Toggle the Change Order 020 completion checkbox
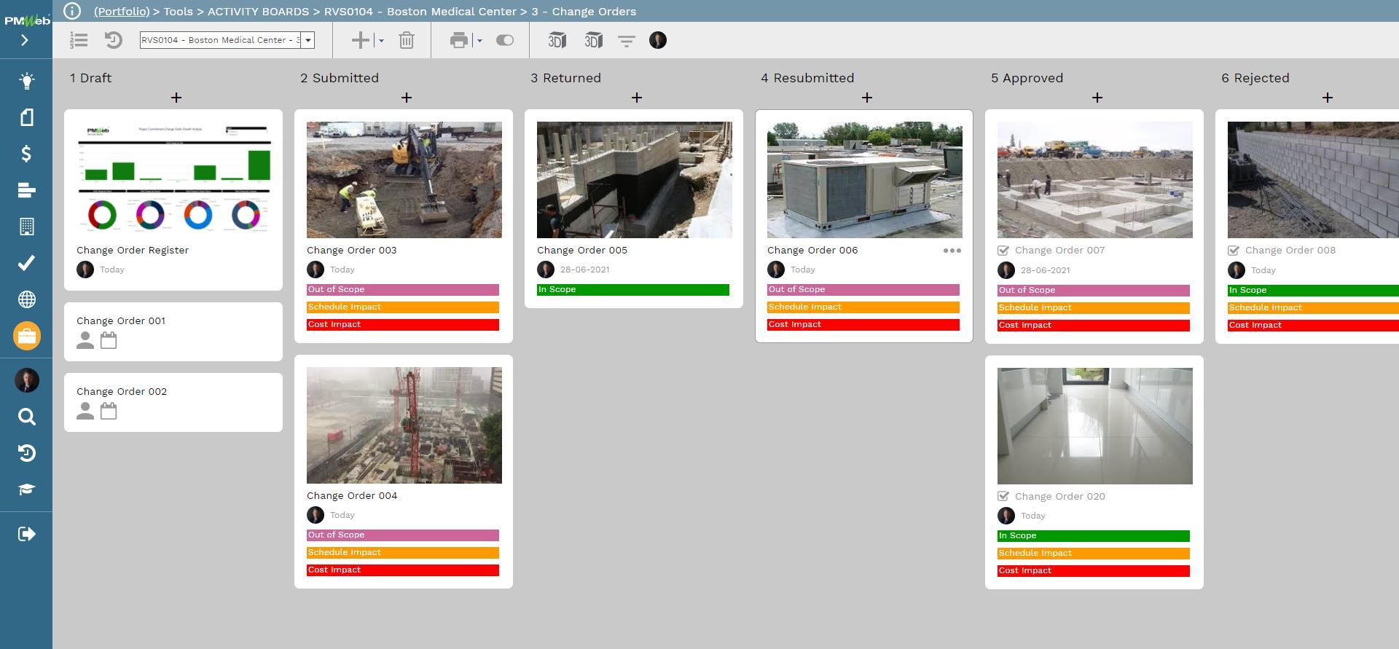This screenshot has height=649, width=1399. (1003, 497)
